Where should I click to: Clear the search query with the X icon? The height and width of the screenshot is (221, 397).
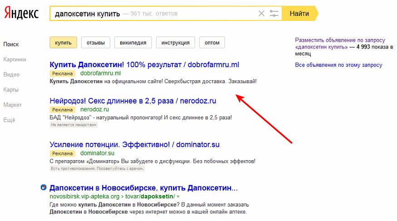[261, 14]
